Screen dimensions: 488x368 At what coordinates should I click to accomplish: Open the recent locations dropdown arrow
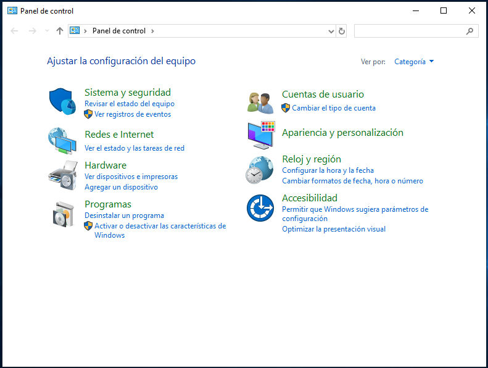(x=47, y=31)
